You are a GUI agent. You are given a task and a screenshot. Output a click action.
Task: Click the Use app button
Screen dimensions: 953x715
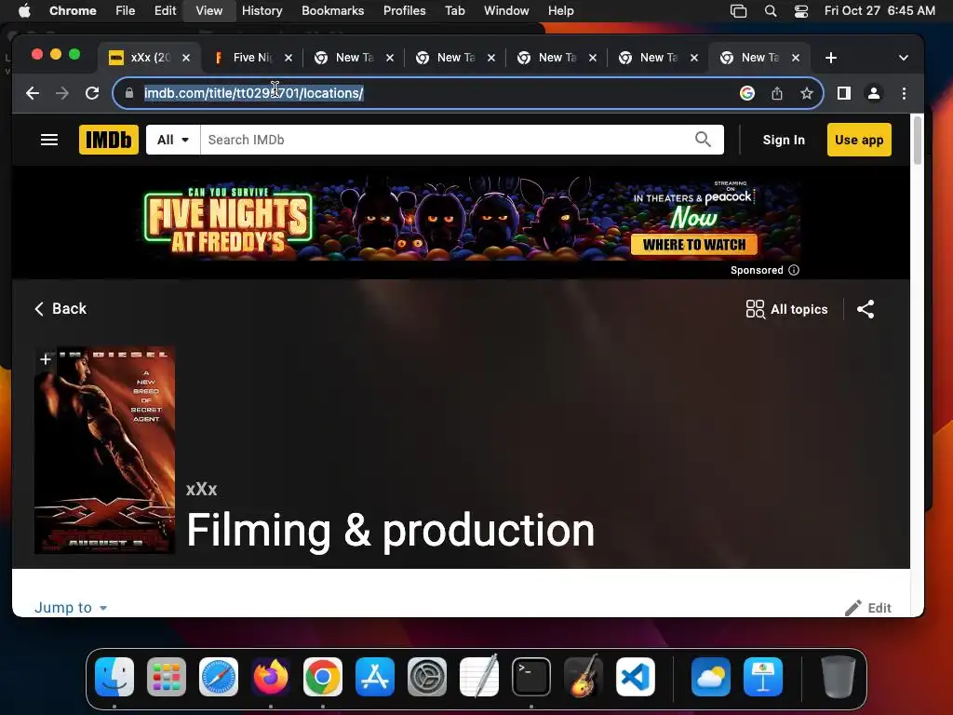(x=859, y=140)
